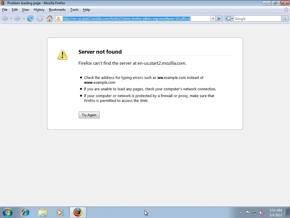The image size is (290, 218).
Task: Expand the Forward history dropdown arrow
Action: (x=24, y=18)
